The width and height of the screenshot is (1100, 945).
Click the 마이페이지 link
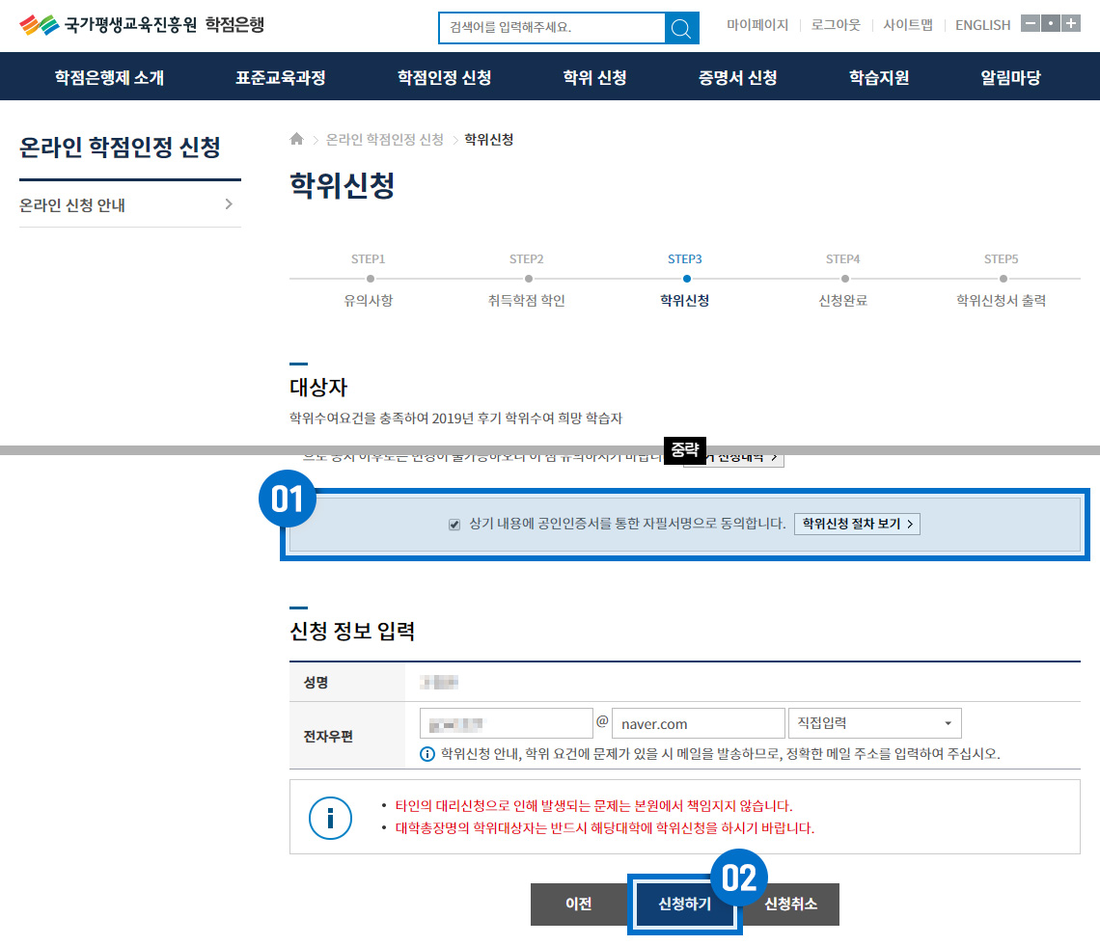(757, 25)
